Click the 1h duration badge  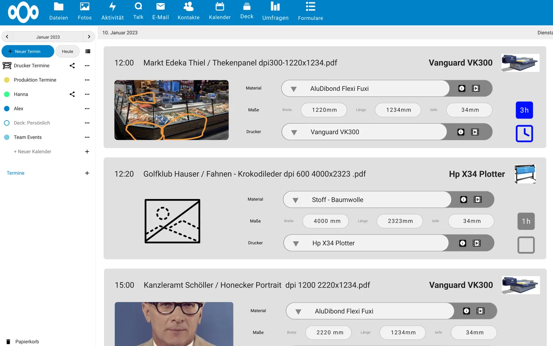(x=526, y=221)
